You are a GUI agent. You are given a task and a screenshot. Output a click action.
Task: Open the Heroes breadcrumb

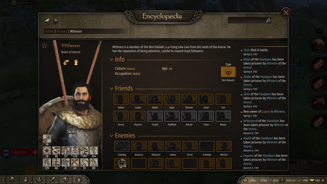point(62,31)
